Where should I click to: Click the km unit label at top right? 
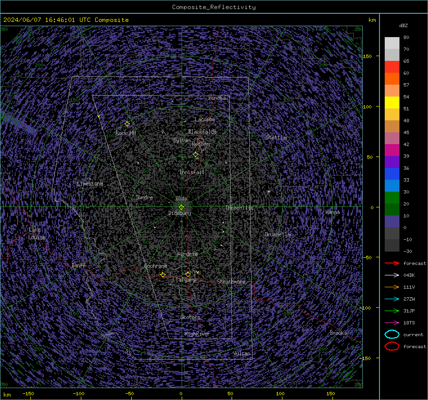pos(372,20)
